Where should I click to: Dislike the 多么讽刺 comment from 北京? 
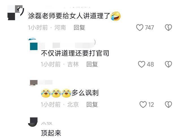tap(169, 104)
